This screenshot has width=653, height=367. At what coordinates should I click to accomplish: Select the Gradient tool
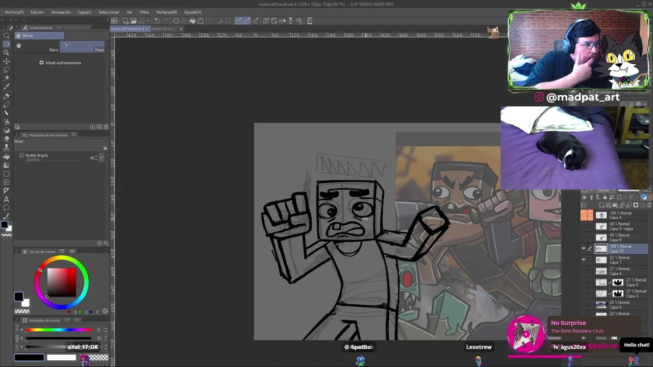7,165
